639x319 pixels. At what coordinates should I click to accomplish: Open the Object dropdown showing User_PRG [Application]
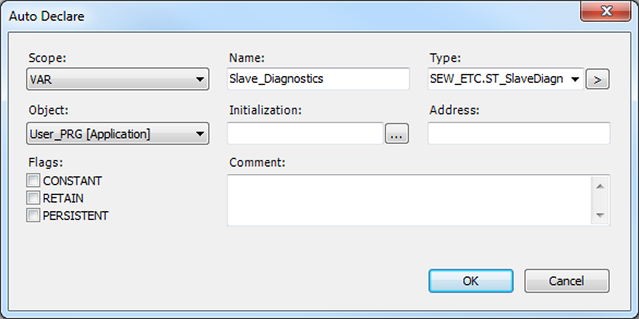click(117, 134)
